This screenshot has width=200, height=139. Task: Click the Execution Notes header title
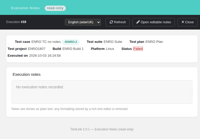(25, 8)
